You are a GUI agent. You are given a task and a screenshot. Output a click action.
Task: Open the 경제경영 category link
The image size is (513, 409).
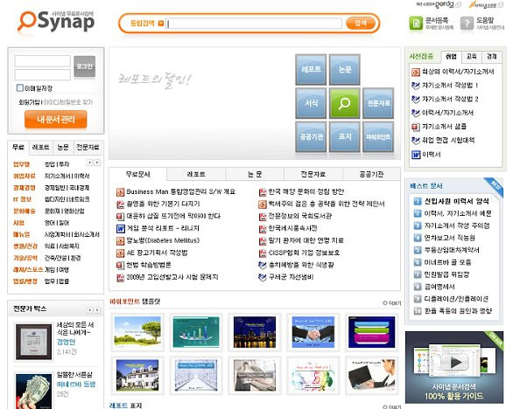click(x=24, y=188)
